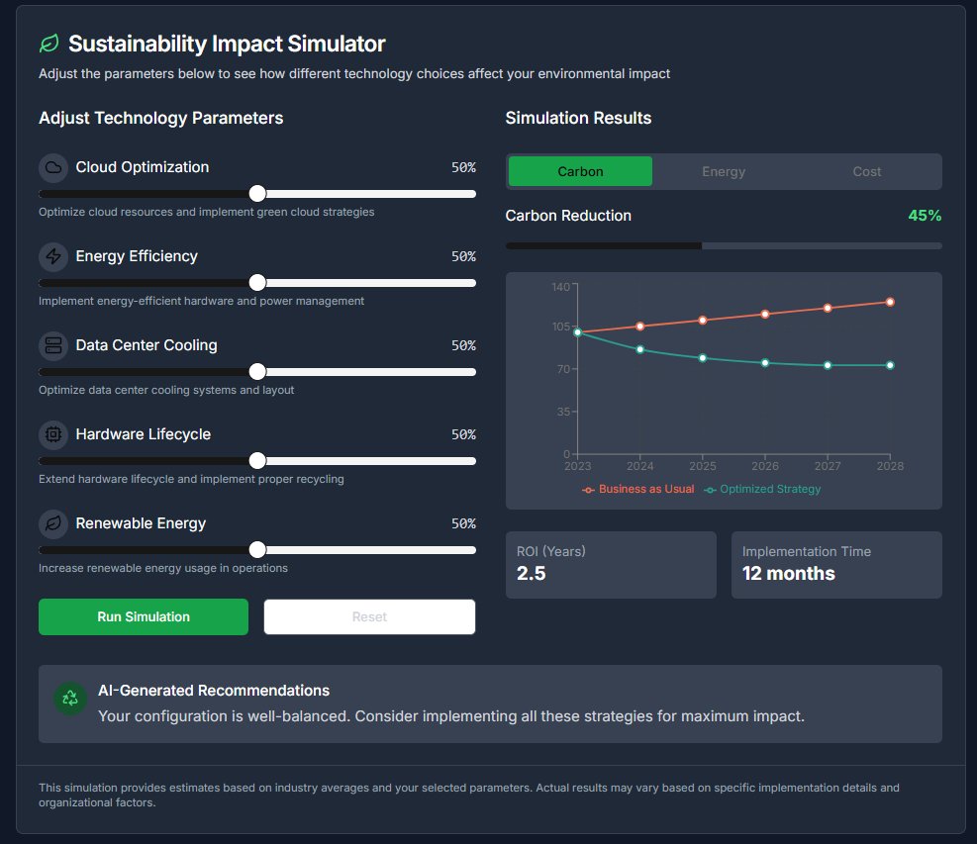Click the Cloud Optimization slider handle

pyautogui.click(x=257, y=194)
